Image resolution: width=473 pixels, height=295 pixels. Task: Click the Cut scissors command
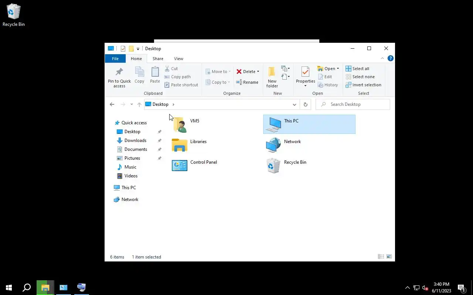[171, 69]
